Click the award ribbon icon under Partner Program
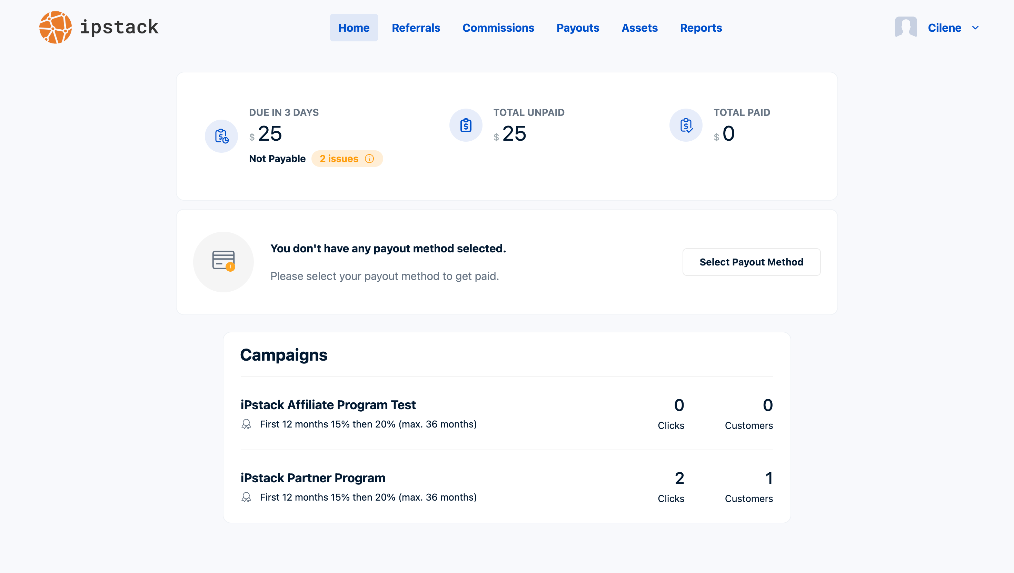 (246, 497)
